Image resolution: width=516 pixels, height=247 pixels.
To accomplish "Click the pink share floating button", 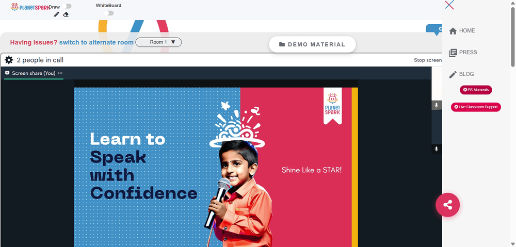I will (x=447, y=205).
